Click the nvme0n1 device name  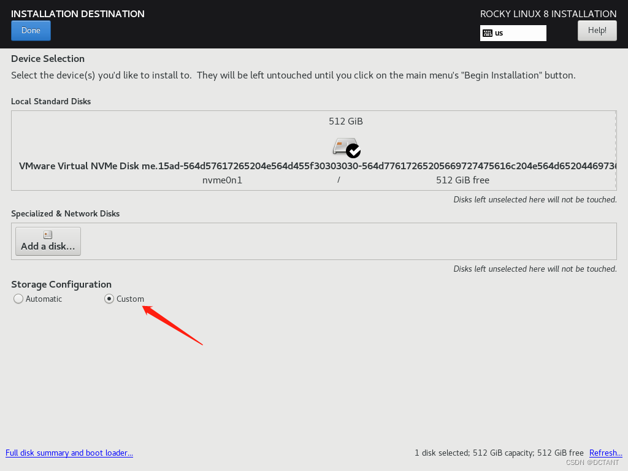tap(222, 180)
